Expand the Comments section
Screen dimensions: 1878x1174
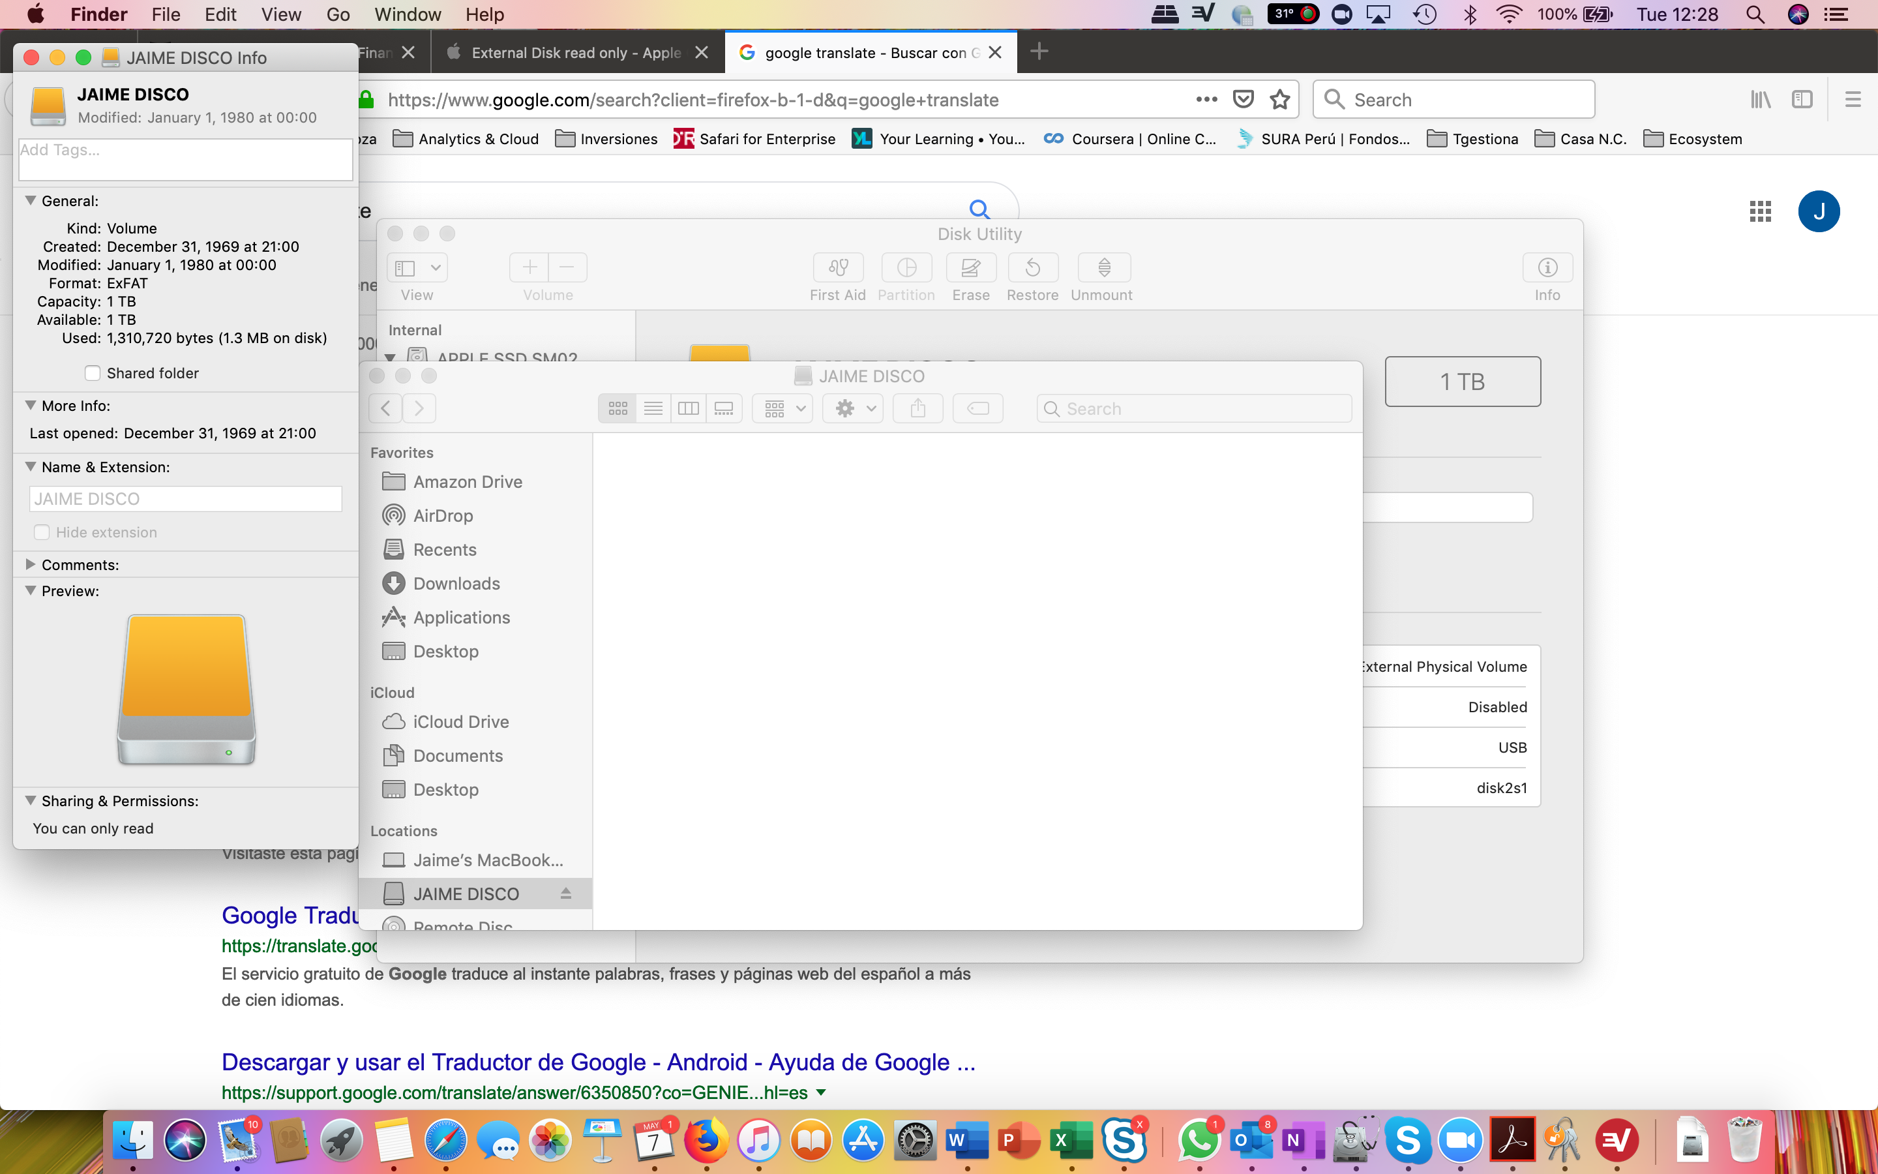[31, 564]
